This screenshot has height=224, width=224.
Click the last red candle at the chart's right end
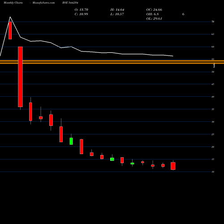coord(173,166)
